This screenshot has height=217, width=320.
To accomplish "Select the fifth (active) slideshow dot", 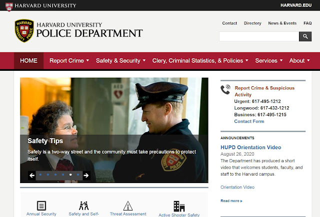I will (70, 175).
